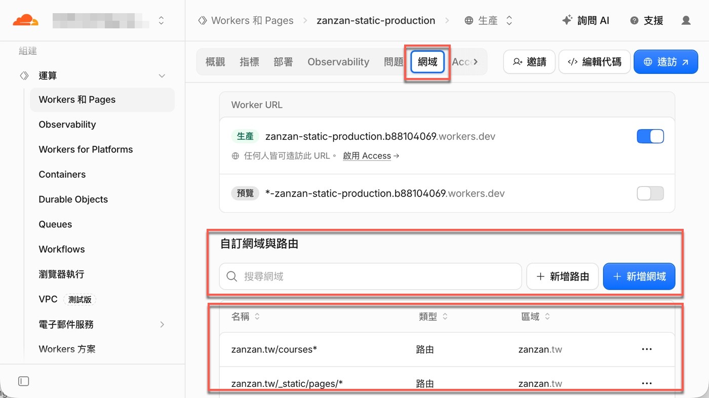Open actions menu for zanzan.tw/courses* route

click(x=647, y=349)
